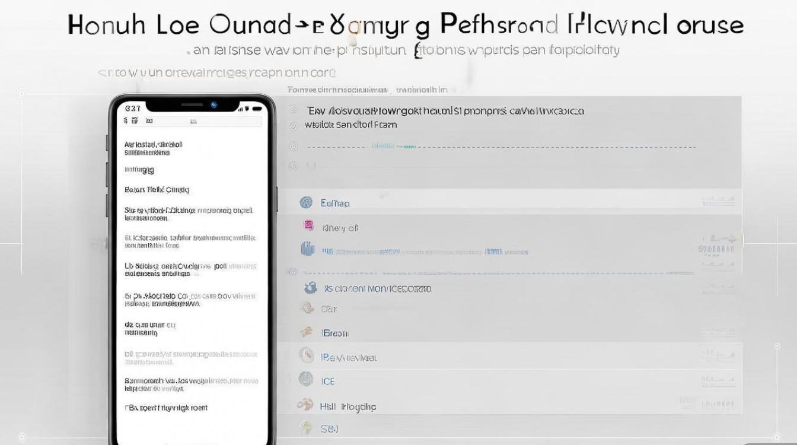
Task: Click the blue gear icon beside 'Xs clocent'
Action: [x=310, y=288]
